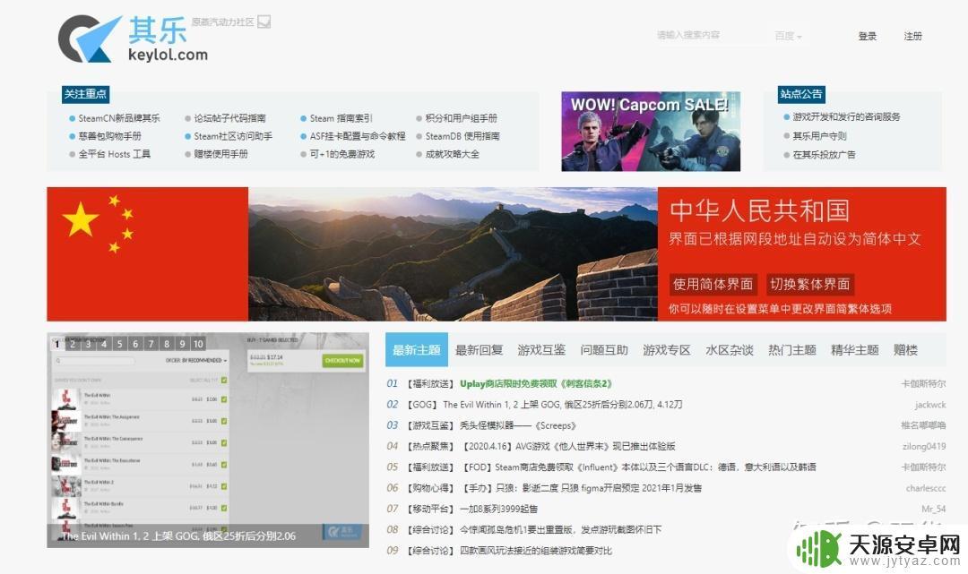Viewport: 968px width, 574px height.
Task: Open author Mr_54 profile
Action: click(x=933, y=509)
